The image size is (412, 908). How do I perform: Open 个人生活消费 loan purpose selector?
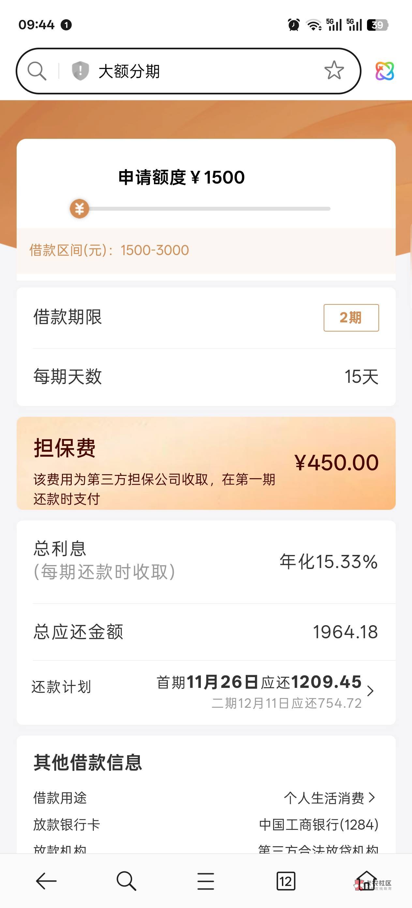pos(329,798)
